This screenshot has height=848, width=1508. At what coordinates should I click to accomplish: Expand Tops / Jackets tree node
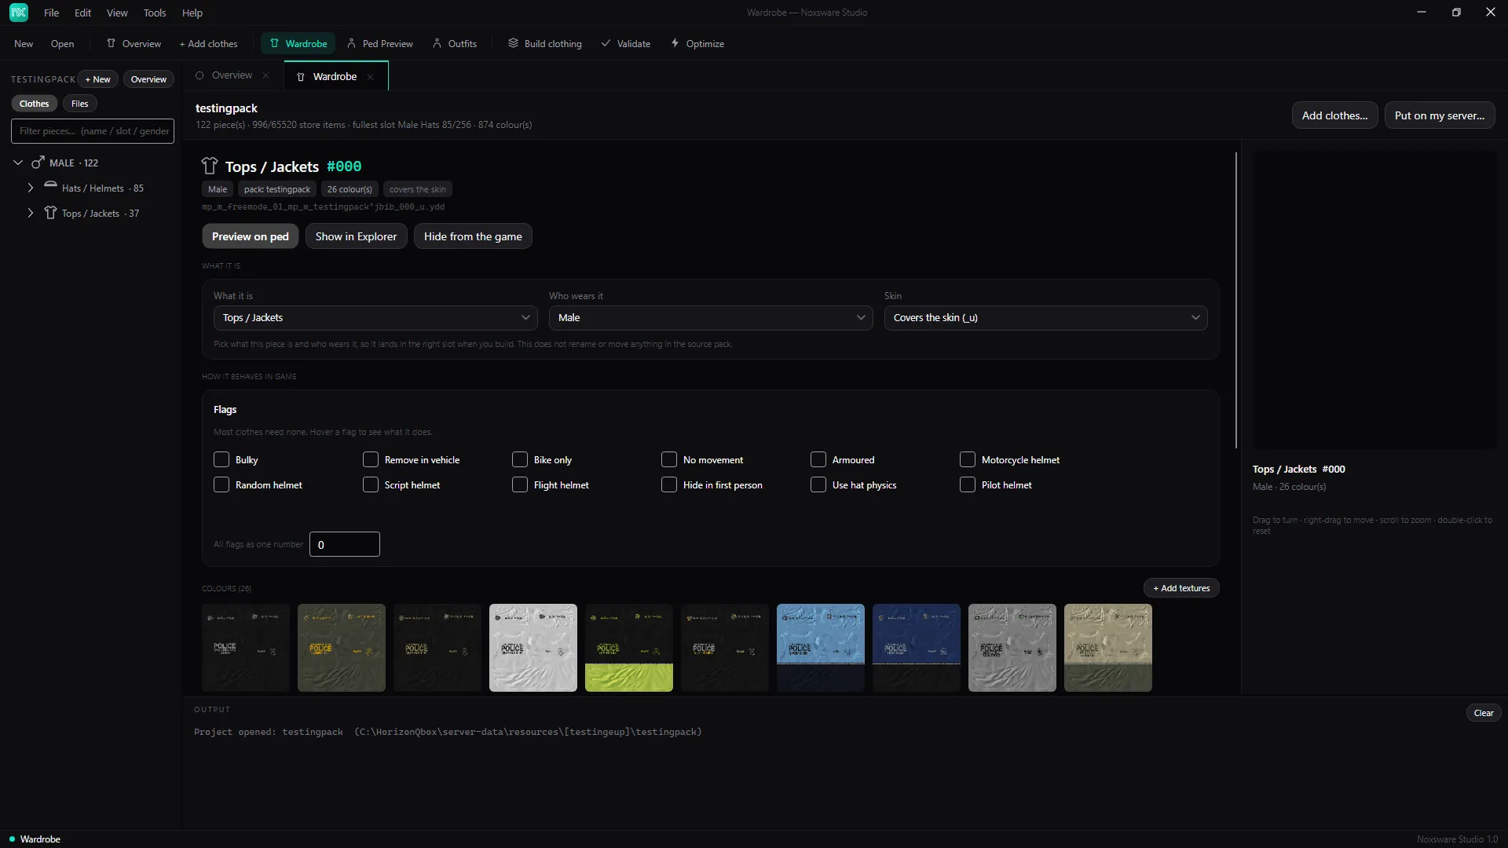[x=31, y=213]
